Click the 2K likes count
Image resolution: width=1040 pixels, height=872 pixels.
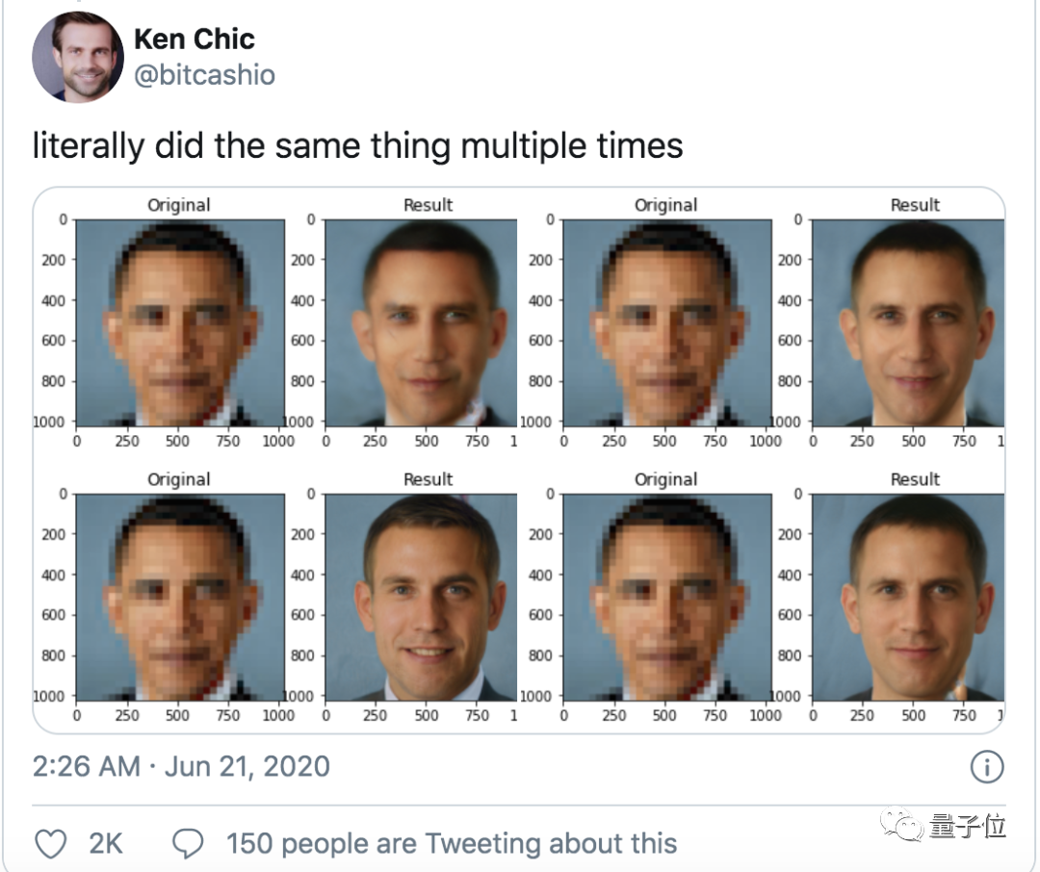106,844
